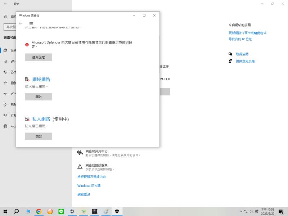Minimize the Windows Security window

coord(134,15)
